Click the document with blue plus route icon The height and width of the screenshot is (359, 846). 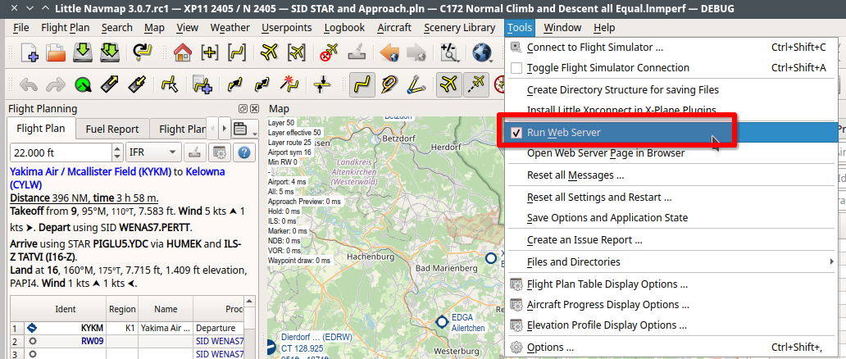point(202,84)
